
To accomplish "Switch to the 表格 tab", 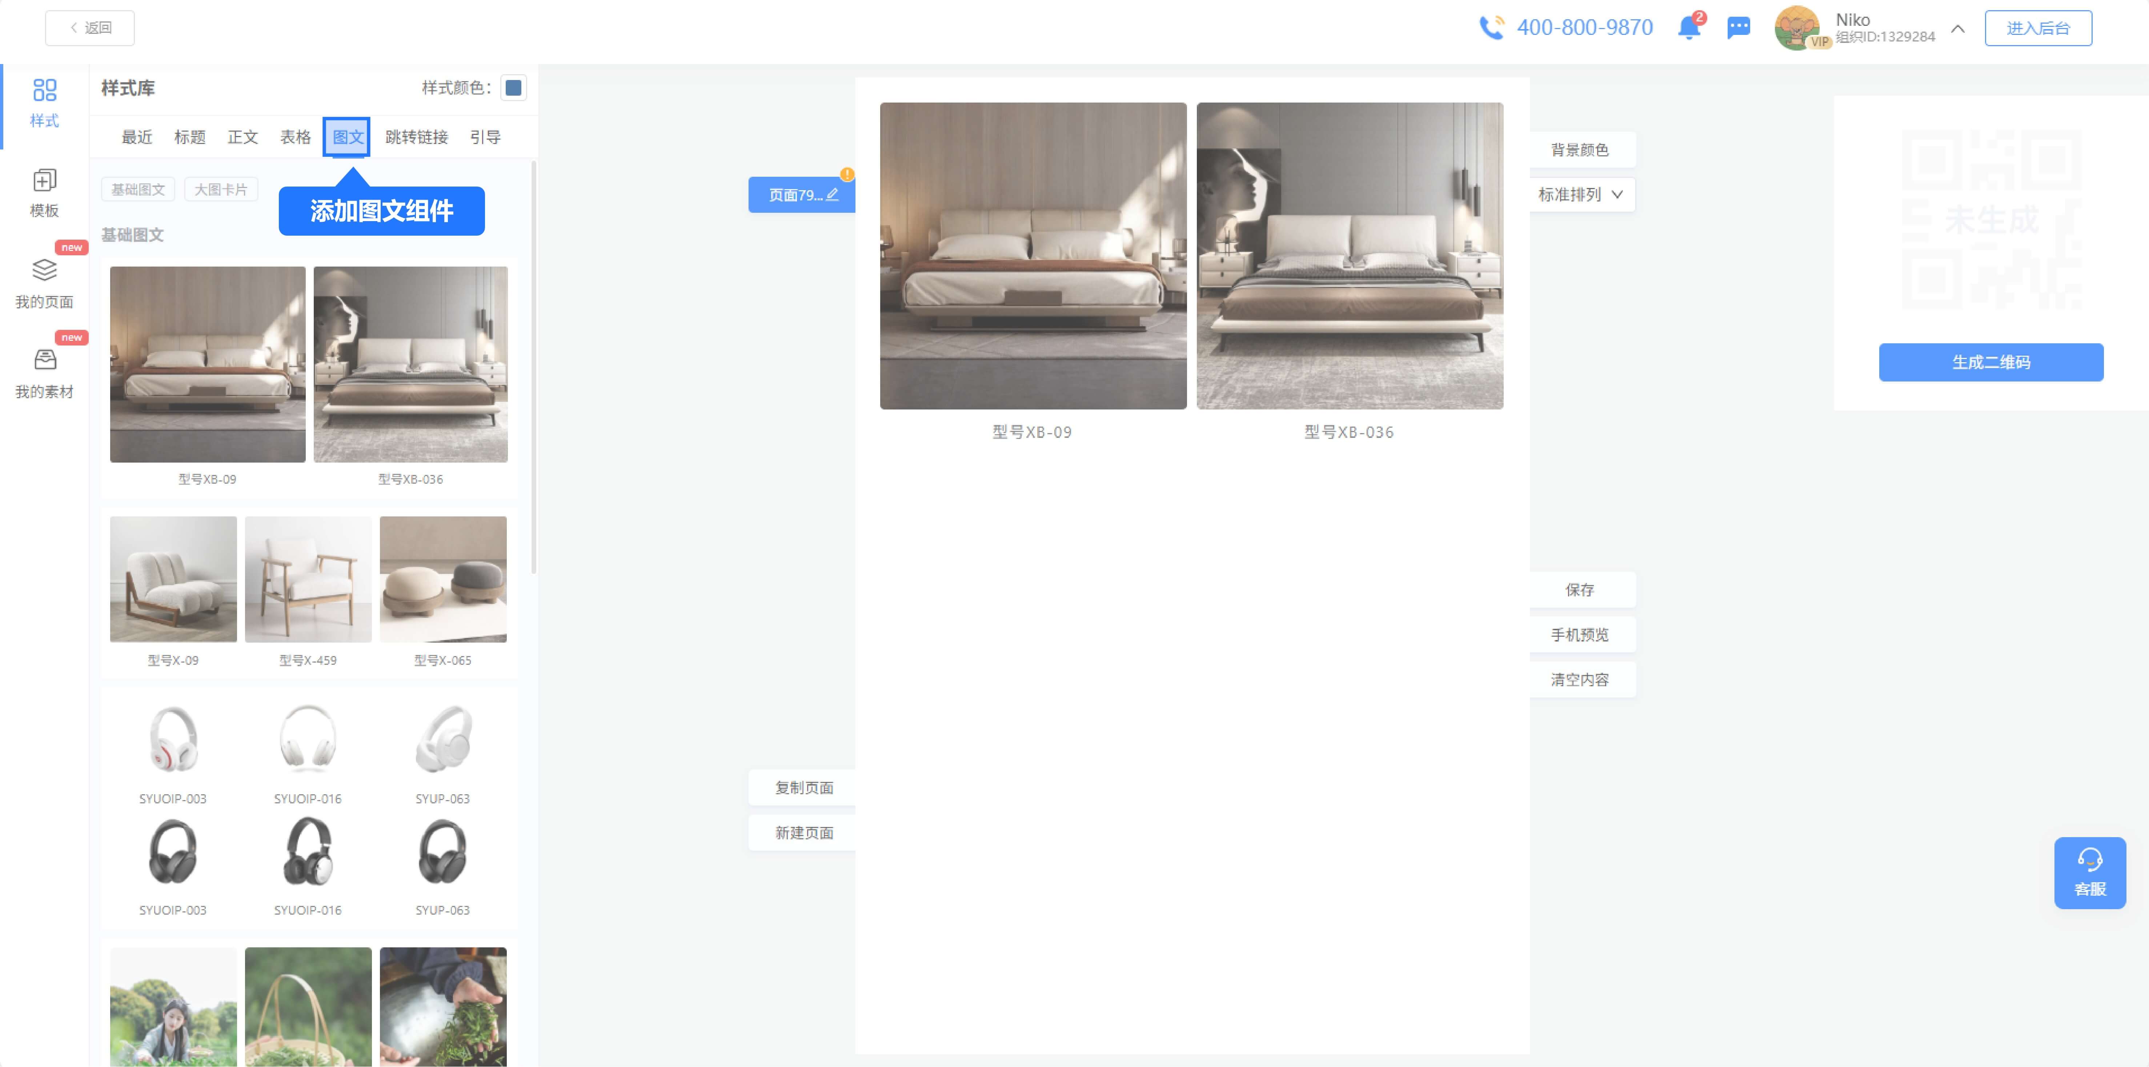I will click(x=295, y=137).
